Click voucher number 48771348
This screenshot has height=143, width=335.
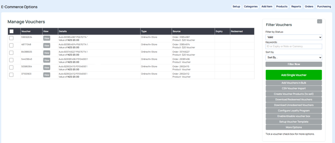tap(27, 44)
